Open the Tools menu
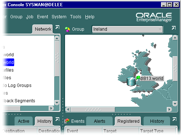This screenshot has width=181, height=137. pyautogui.click(x=76, y=17)
